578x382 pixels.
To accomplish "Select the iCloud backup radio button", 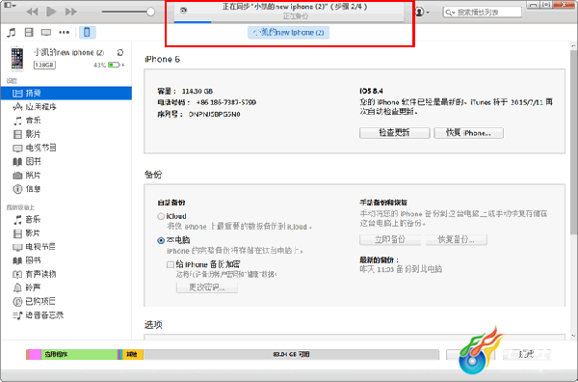I will coord(161,217).
